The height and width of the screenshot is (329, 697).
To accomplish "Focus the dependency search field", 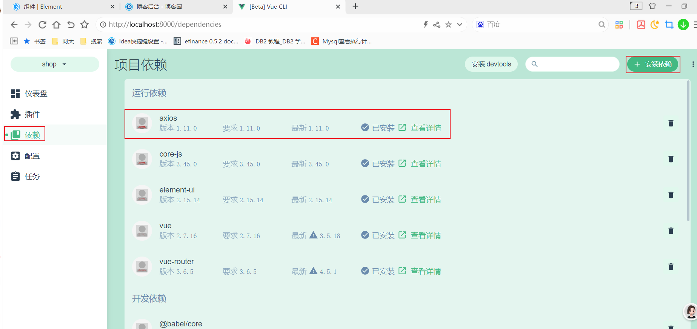I will pos(572,64).
